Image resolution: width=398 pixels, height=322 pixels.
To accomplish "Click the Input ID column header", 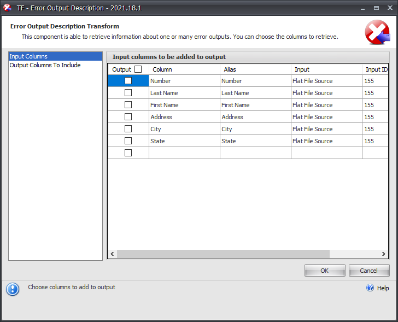I will pyautogui.click(x=375, y=69).
